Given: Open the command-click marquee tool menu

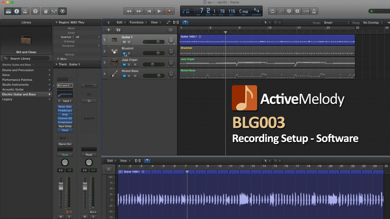Looking at the screenshot, I should tap(277, 23).
